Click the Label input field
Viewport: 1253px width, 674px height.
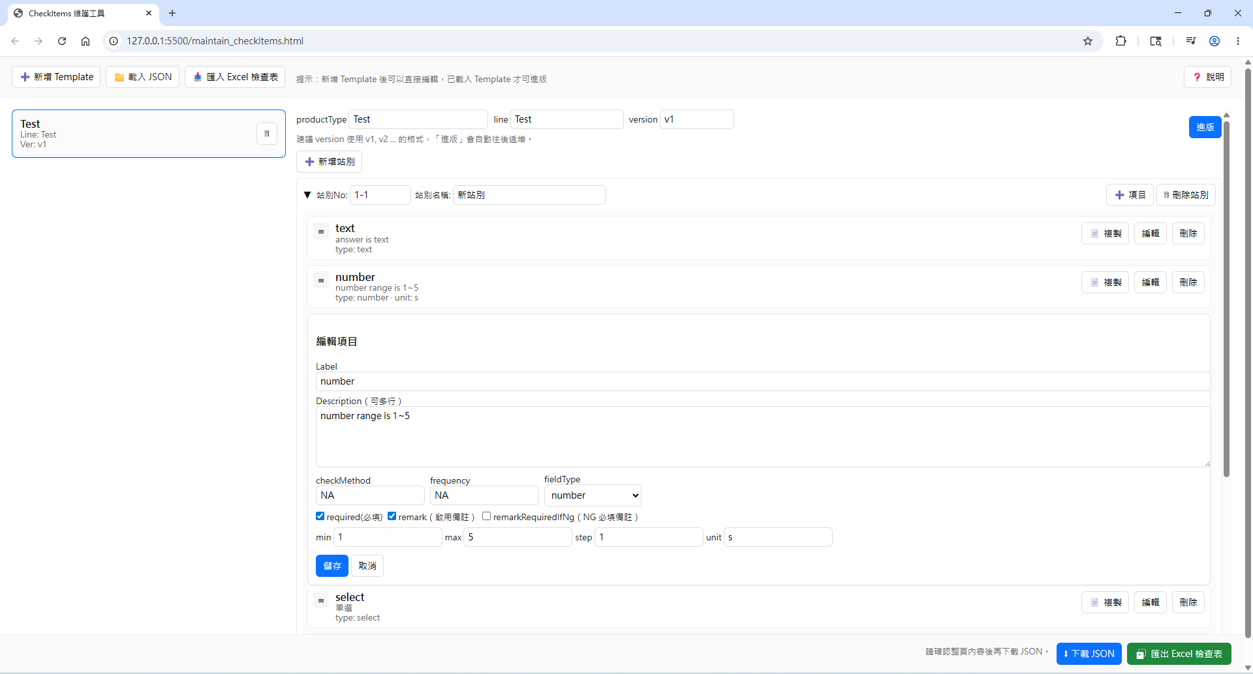tap(763, 381)
